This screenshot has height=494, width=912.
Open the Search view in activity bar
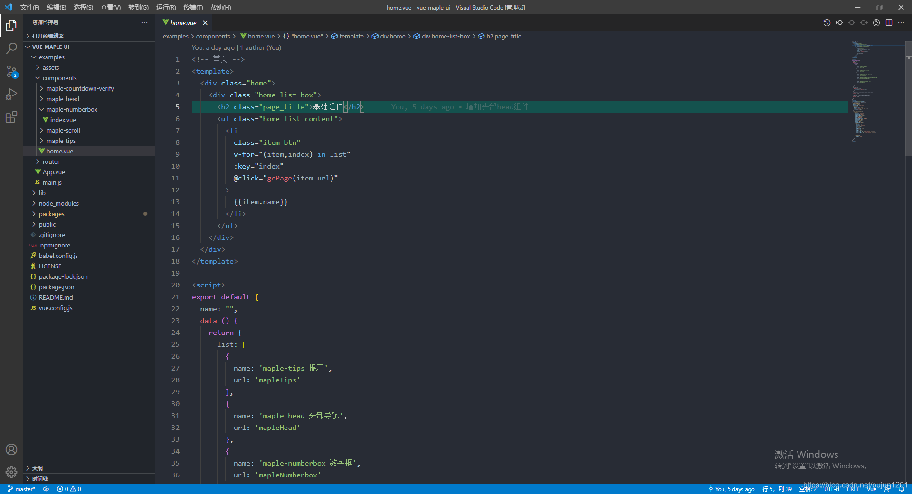pos(11,48)
